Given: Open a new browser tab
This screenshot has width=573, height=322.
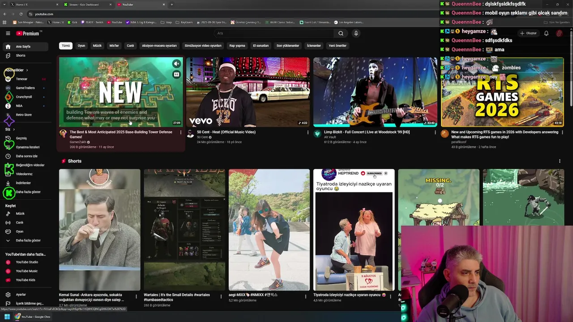Looking at the screenshot, I should click(x=172, y=4).
